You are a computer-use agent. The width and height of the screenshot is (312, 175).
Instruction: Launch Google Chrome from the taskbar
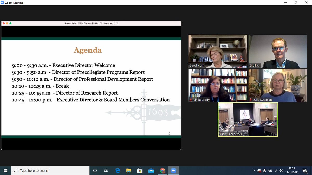(x=162, y=170)
